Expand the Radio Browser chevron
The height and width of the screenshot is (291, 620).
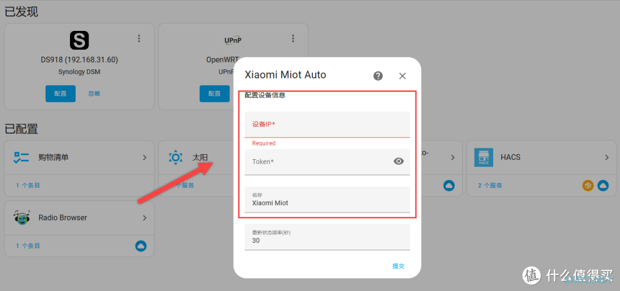click(x=145, y=218)
